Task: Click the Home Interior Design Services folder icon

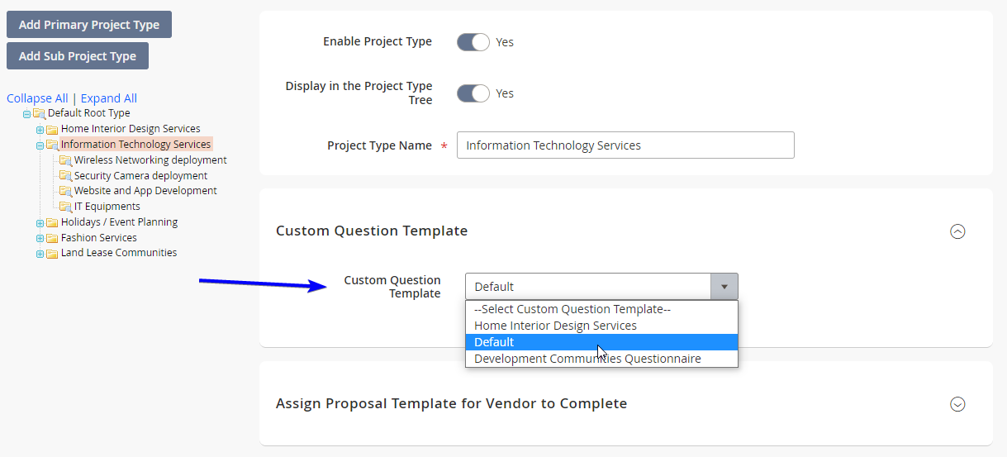Action: click(52, 129)
